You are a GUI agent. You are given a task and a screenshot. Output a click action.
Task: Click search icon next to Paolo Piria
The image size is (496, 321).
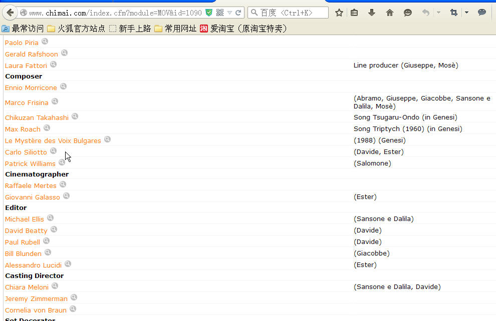click(45, 41)
